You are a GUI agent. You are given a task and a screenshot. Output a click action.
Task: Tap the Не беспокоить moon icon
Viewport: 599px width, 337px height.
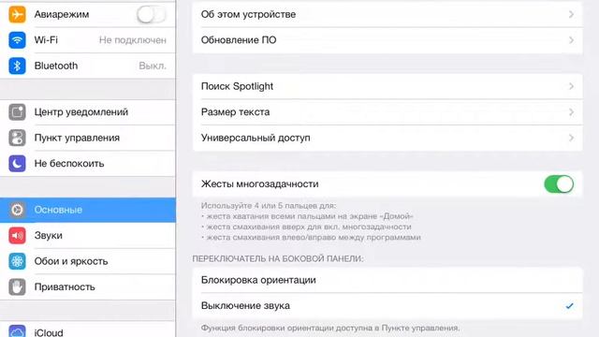click(17, 164)
